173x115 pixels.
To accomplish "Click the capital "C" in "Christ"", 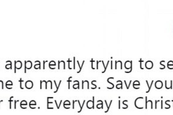I will point(139,103).
